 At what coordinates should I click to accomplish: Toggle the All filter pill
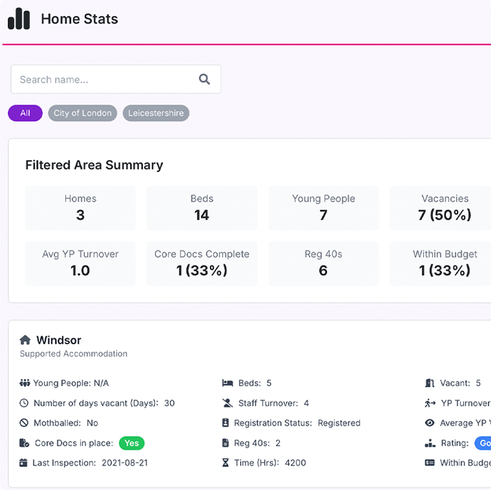click(24, 113)
